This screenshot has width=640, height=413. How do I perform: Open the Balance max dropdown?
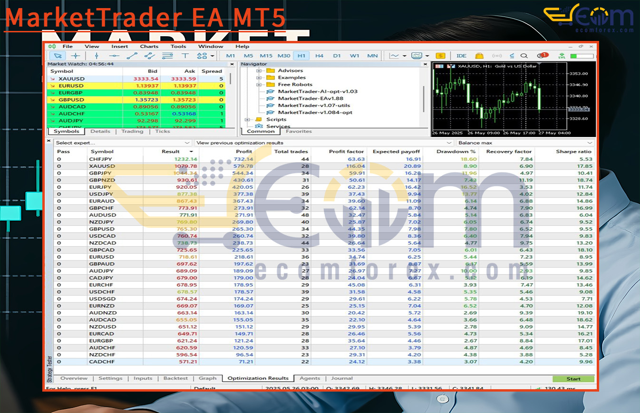tap(525, 143)
